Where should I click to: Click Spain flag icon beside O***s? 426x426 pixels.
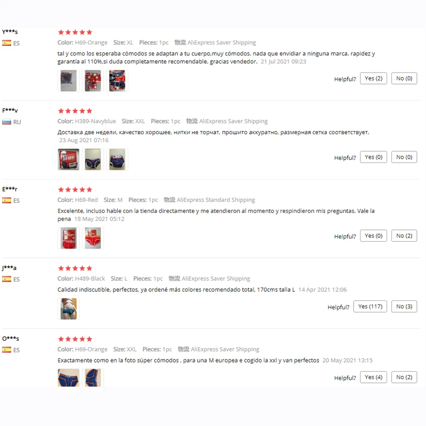click(6, 350)
